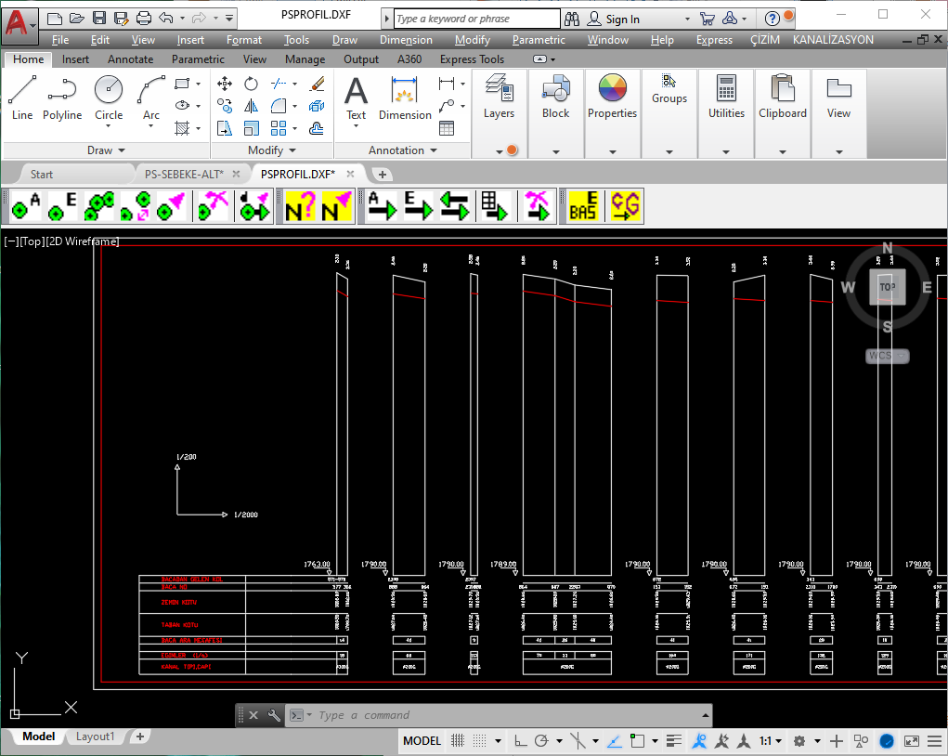Viewport: 948px width, 756px height.
Task: Expand the Clipboard panel arrow
Action: click(x=783, y=151)
